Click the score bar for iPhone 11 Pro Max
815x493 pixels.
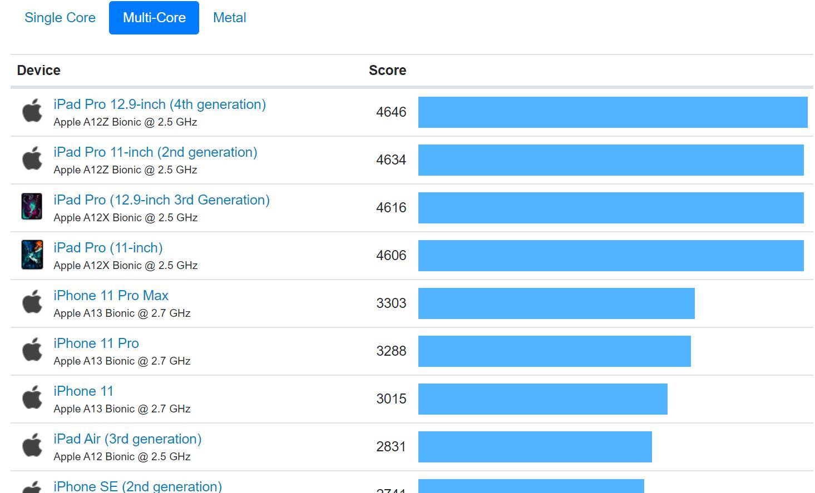(556, 303)
